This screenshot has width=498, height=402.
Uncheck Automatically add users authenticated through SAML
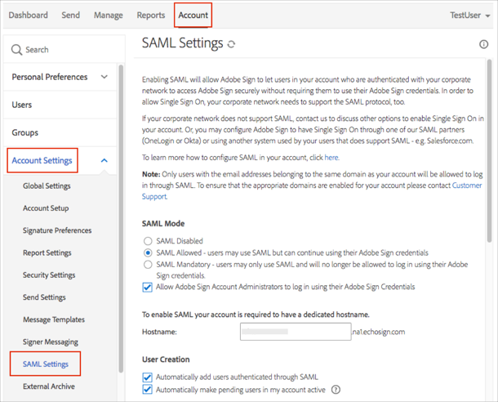[x=148, y=377]
